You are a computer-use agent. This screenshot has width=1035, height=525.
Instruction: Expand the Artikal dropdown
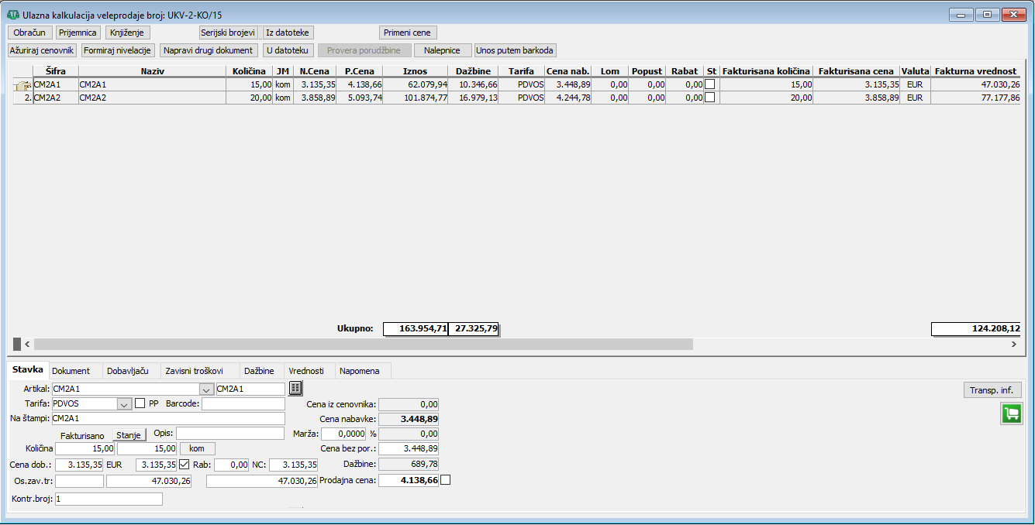click(205, 389)
